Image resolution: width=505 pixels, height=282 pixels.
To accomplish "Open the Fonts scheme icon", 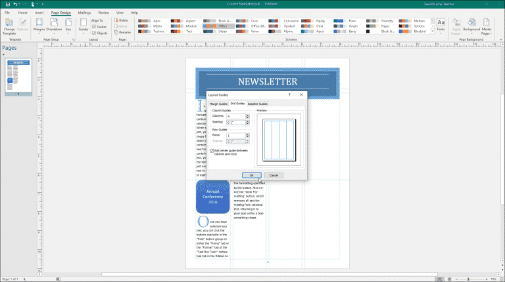I will pos(441,22).
